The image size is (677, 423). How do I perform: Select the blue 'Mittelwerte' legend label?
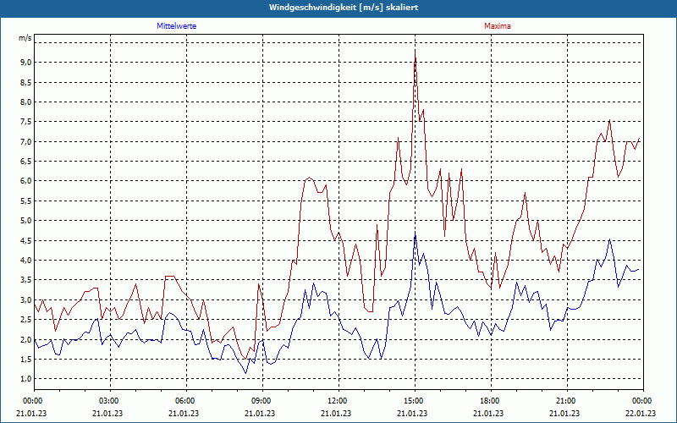click(x=177, y=26)
